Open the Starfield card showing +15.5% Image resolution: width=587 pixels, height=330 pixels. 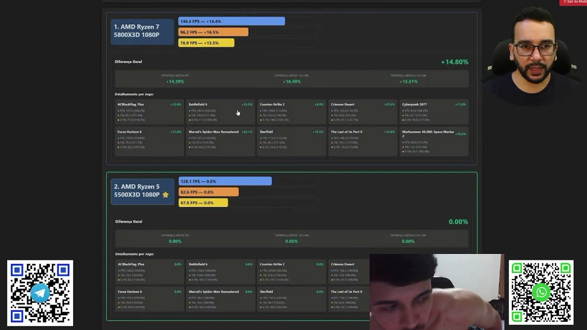291,141
